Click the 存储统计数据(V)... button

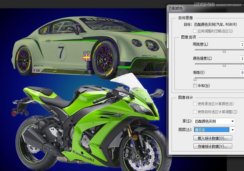[213, 146]
